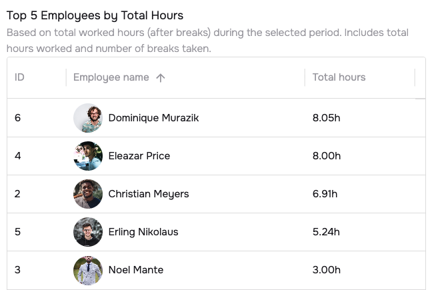Sort by the Employee name column header

click(x=111, y=77)
